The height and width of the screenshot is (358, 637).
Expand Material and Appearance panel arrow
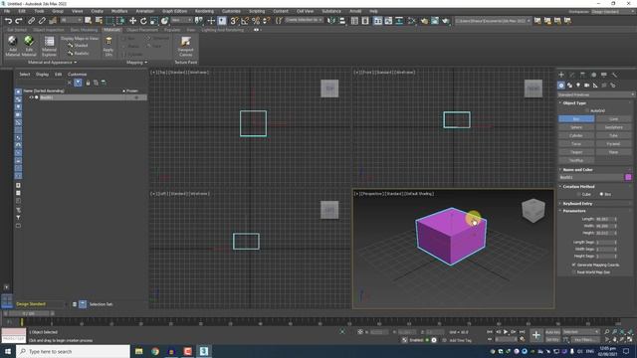[x=76, y=62]
